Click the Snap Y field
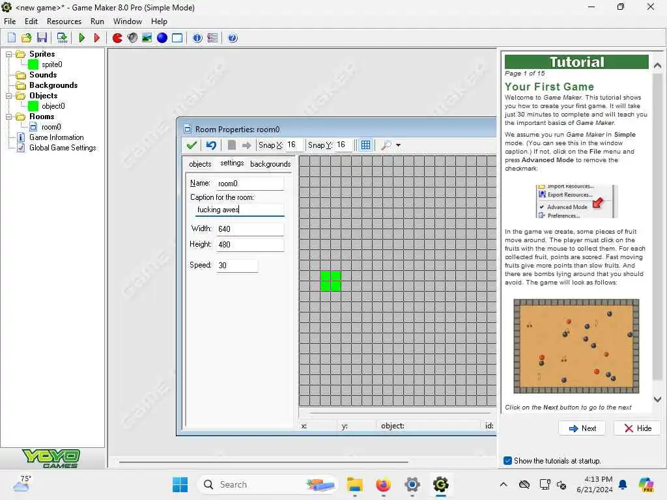The height and width of the screenshot is (500, 667). (344, 145)
